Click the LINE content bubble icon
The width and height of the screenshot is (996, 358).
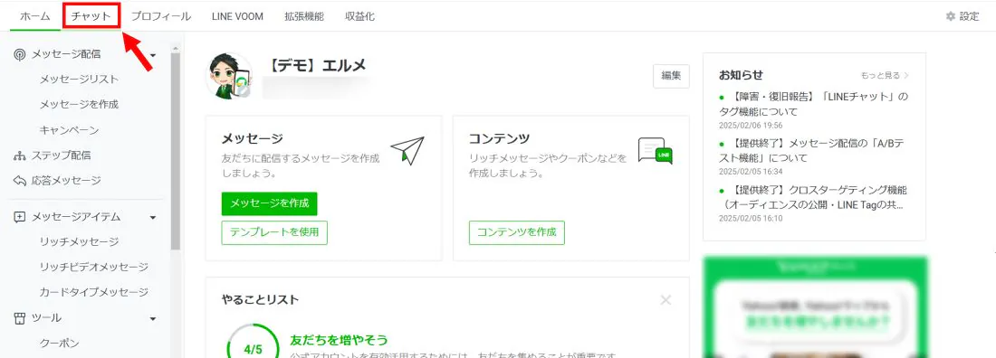pyautogui.click(x=655, y=151)
